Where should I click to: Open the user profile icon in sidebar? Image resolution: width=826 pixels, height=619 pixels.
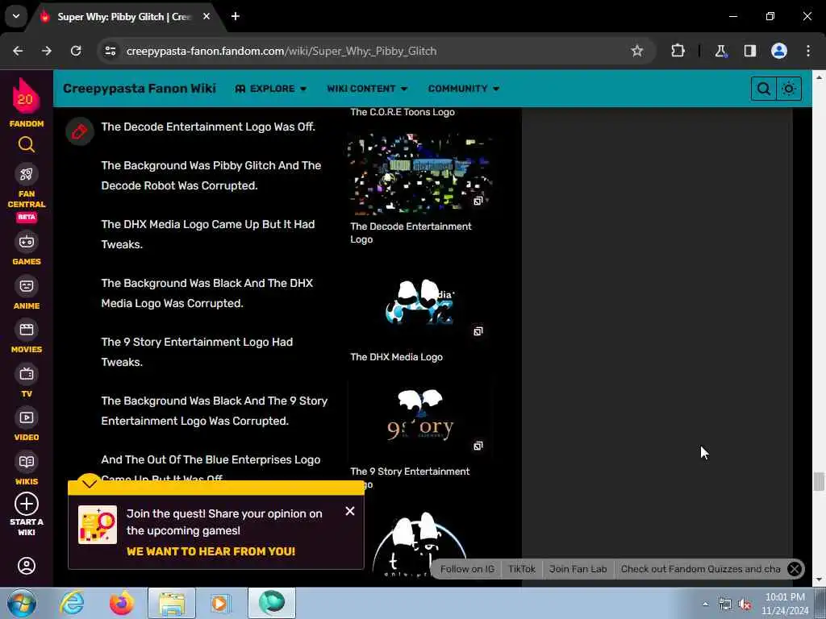pyautogui.click(x=27, y=566)
